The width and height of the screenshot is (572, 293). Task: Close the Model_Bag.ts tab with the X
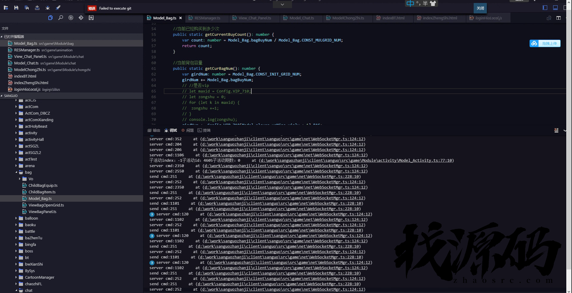click(181, 18)
